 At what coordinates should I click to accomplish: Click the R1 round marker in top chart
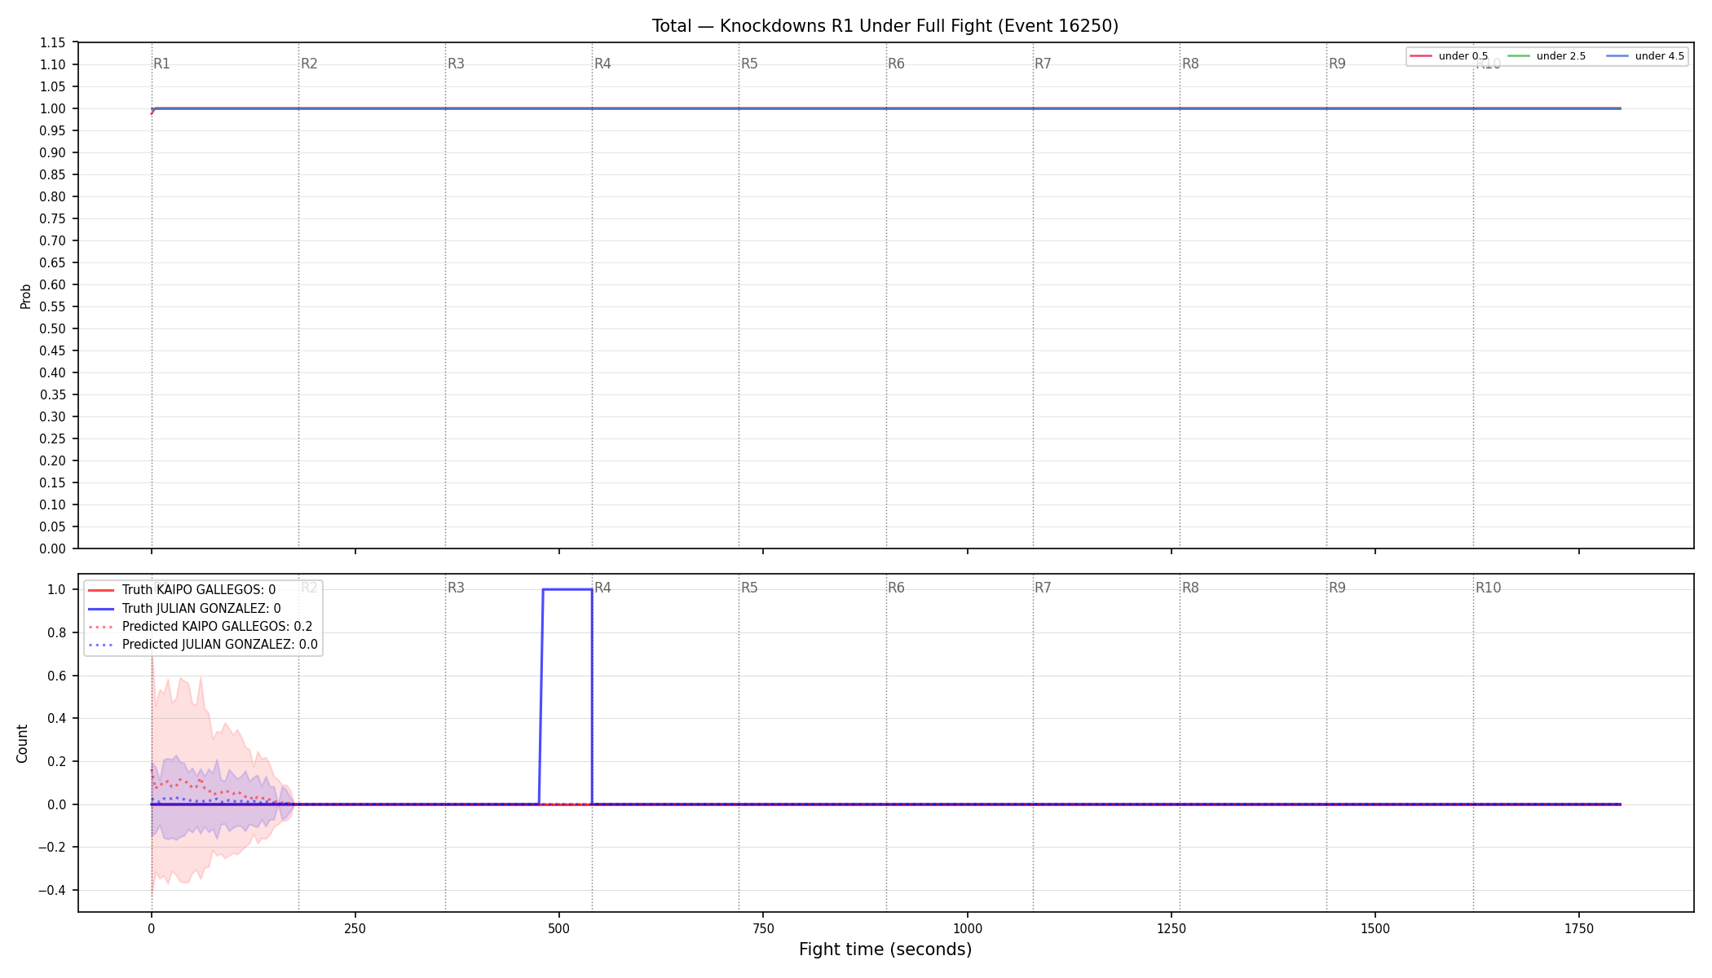(x=162, y=64)
